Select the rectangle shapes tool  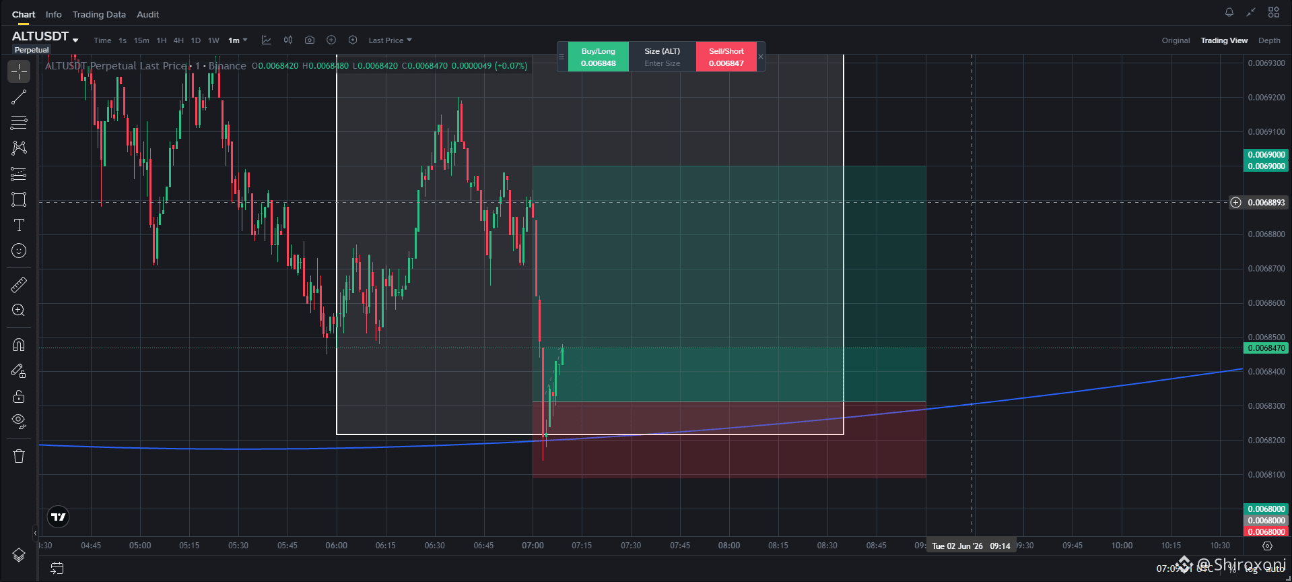(x=19, y=199)
